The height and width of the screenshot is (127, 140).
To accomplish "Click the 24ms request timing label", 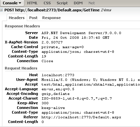I will click(106, 10).
